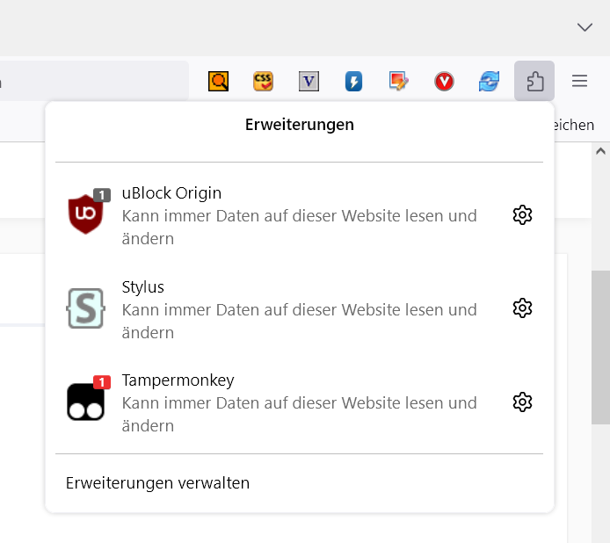Viewport: 610px width, 543px height.
Task: Open Tampermonkey settings gear
Action: click(x=522, y=402)
